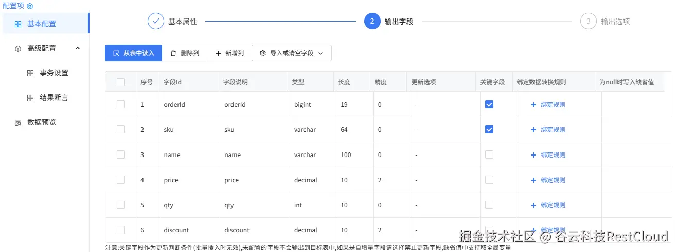The image size is (677, 252).
Task: Click the plus icon in qty's 绑定规则
Action: point(533,205)
